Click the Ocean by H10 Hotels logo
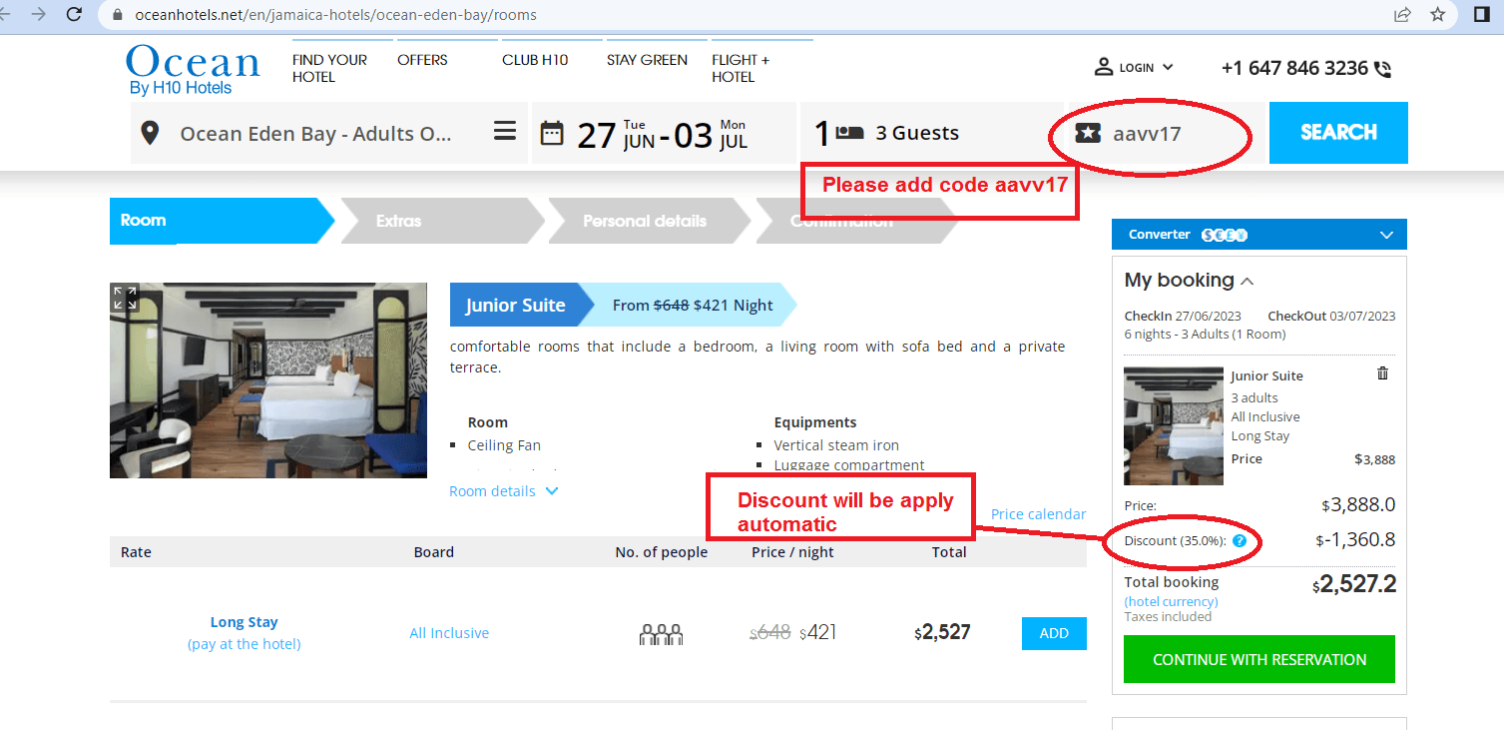 pos(193,70)
